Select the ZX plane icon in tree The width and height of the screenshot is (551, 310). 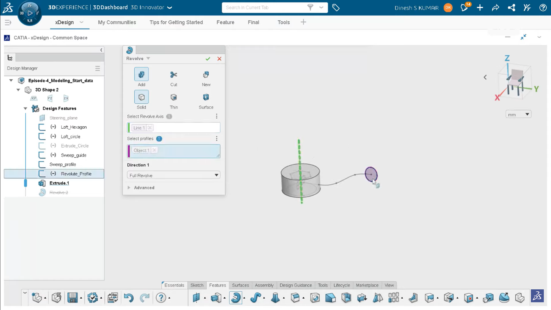[66, 98]
